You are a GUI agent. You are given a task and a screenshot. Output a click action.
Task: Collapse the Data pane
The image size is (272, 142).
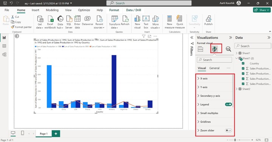[269, 37]
